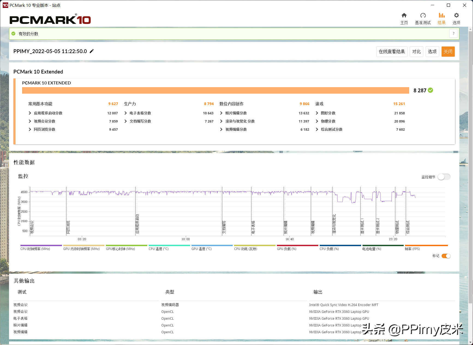This screenshot has height=345, width=473.
Task: Click the vertical scrollbar down arrow
Action: click(x=470, y=342)
